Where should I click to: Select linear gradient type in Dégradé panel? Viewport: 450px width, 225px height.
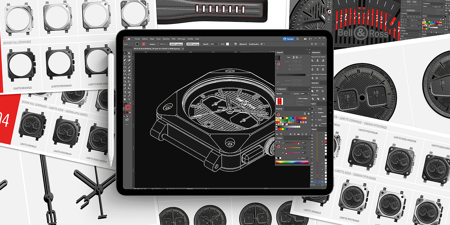pos(293,57)
